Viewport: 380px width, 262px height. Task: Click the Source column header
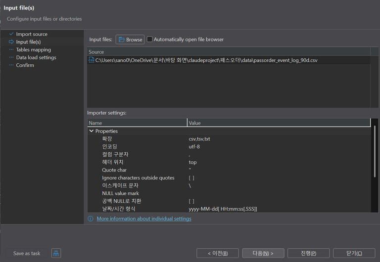[229, 52]
